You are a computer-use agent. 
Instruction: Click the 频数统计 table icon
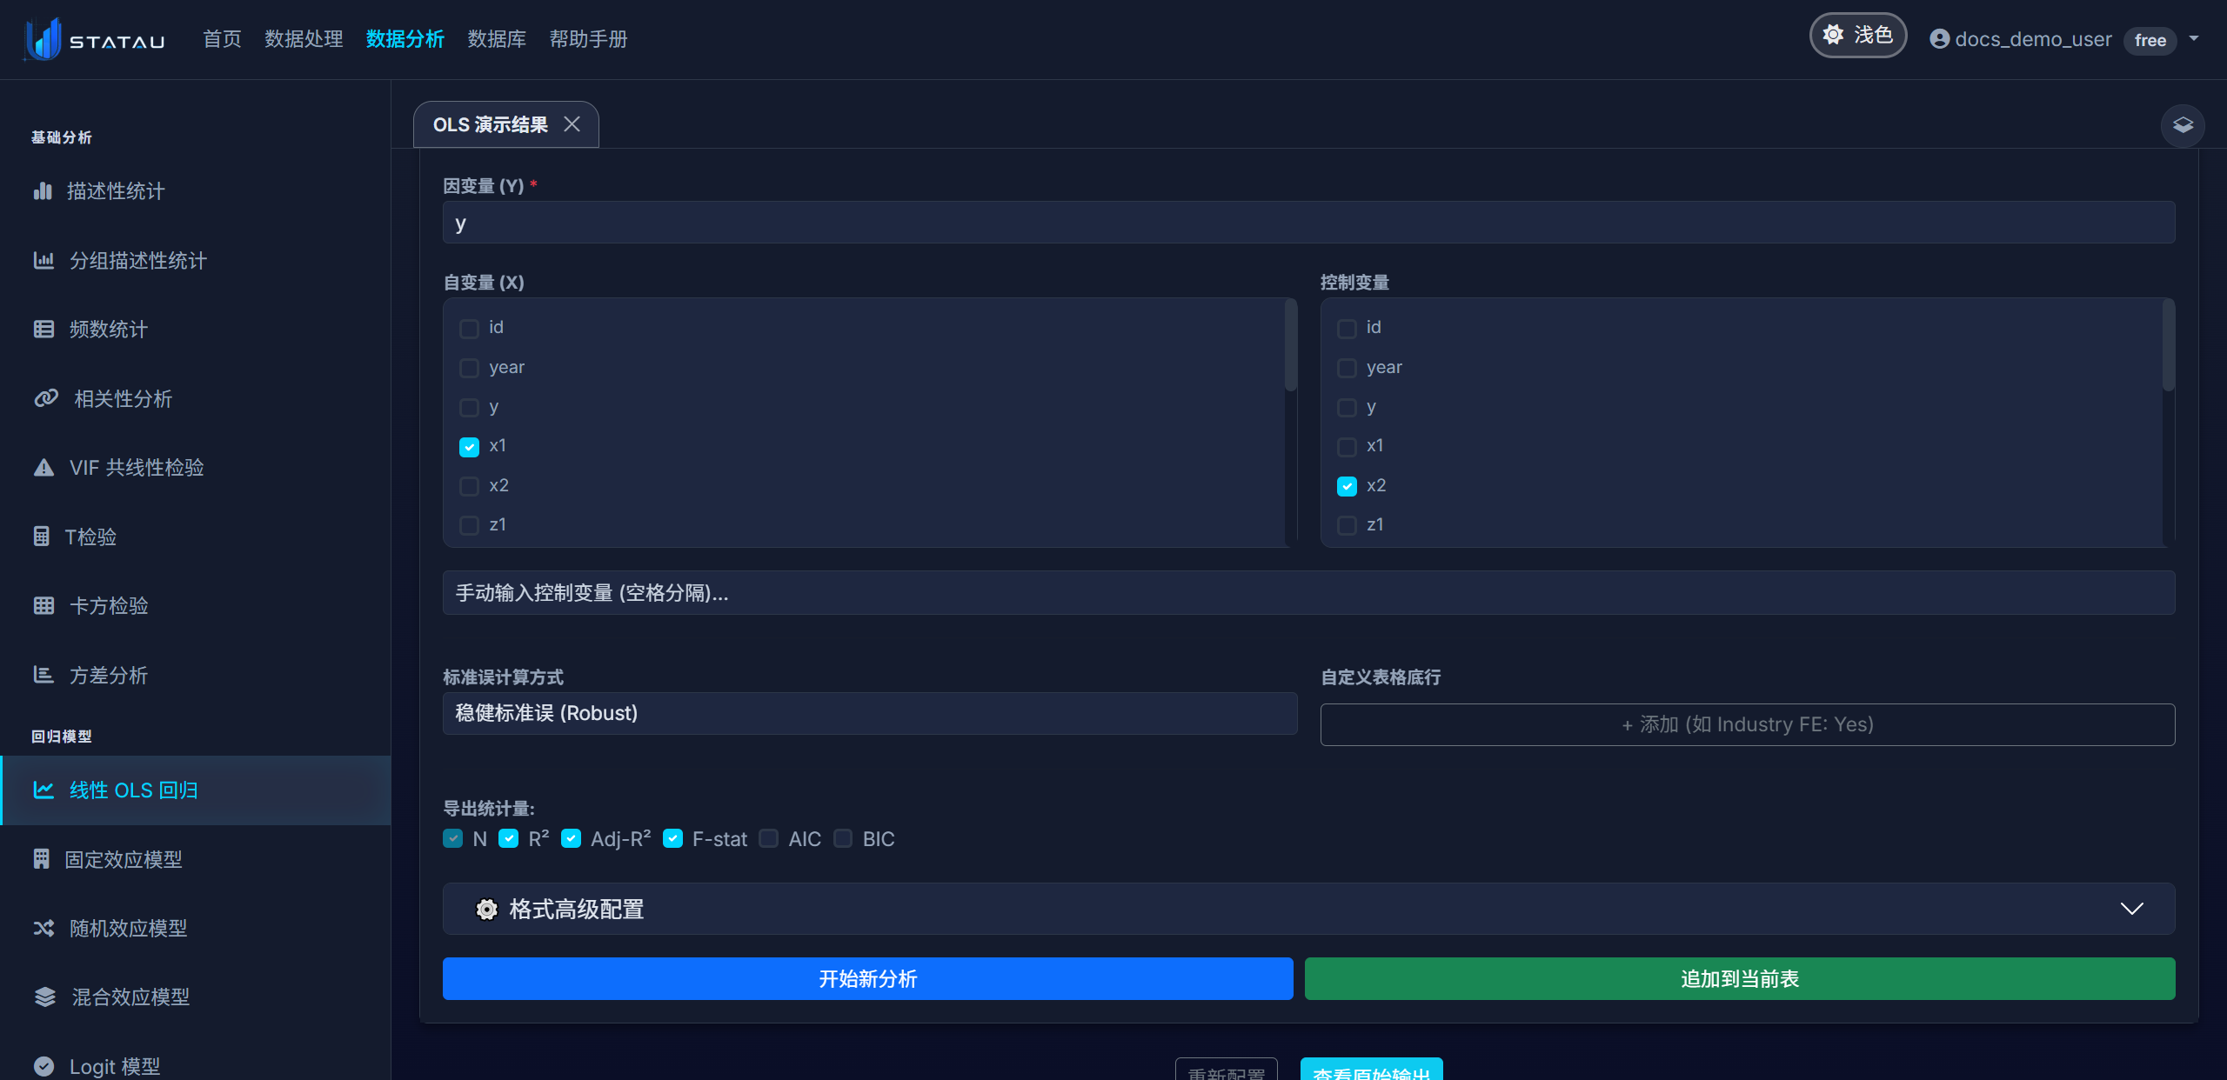[x=43, y=329]
